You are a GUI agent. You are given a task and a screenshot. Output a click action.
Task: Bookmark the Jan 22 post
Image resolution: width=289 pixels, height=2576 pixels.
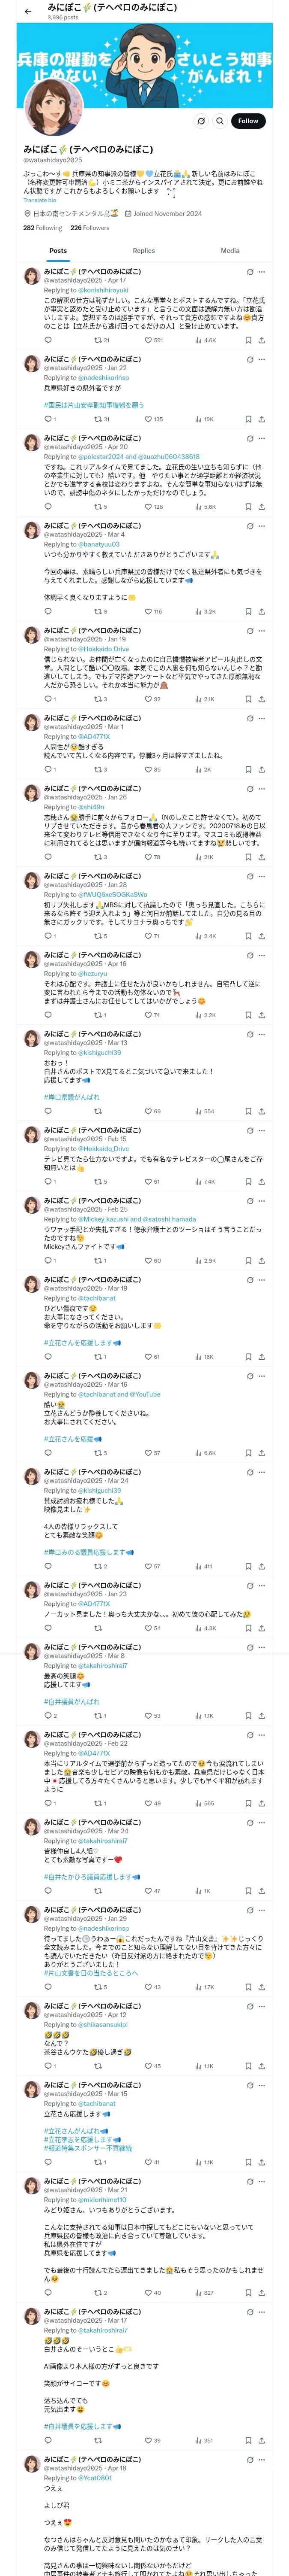248,419
